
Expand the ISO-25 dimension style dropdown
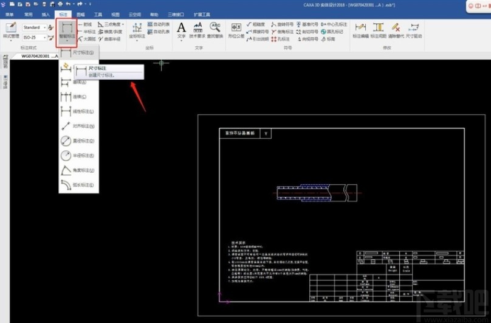(44, 37)
